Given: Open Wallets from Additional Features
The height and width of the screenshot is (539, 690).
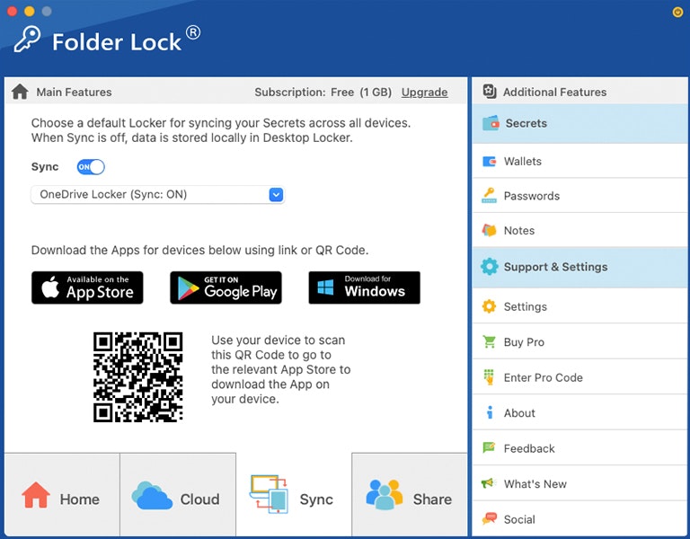Looking at the screenshot, I should 580,161.
